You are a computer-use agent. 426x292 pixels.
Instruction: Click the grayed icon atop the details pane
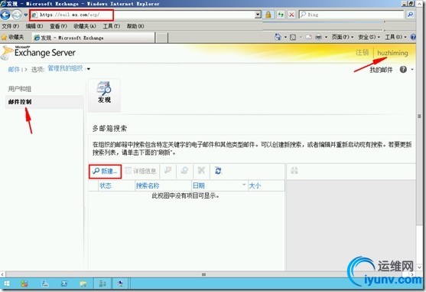point(294,171)
